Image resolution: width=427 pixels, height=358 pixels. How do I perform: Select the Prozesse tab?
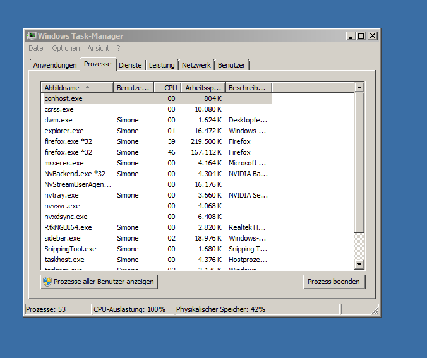tap(98, 64)
